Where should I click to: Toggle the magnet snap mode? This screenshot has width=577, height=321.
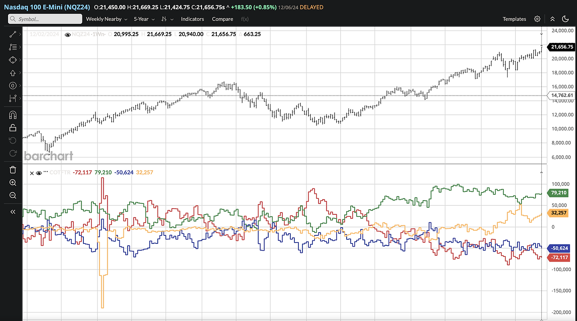13,115
